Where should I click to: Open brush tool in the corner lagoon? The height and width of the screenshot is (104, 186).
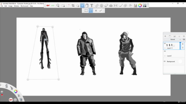pyautogui.click(x=12, y=88)
